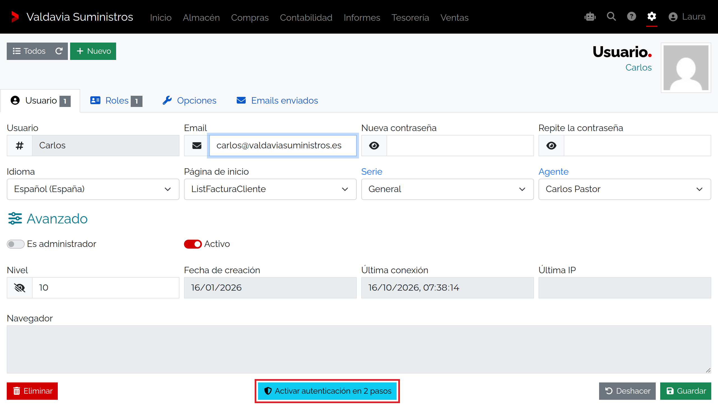
Task: Open the search magnifier in the top bar
Action: pyautogui.click(x=611, y=17)
